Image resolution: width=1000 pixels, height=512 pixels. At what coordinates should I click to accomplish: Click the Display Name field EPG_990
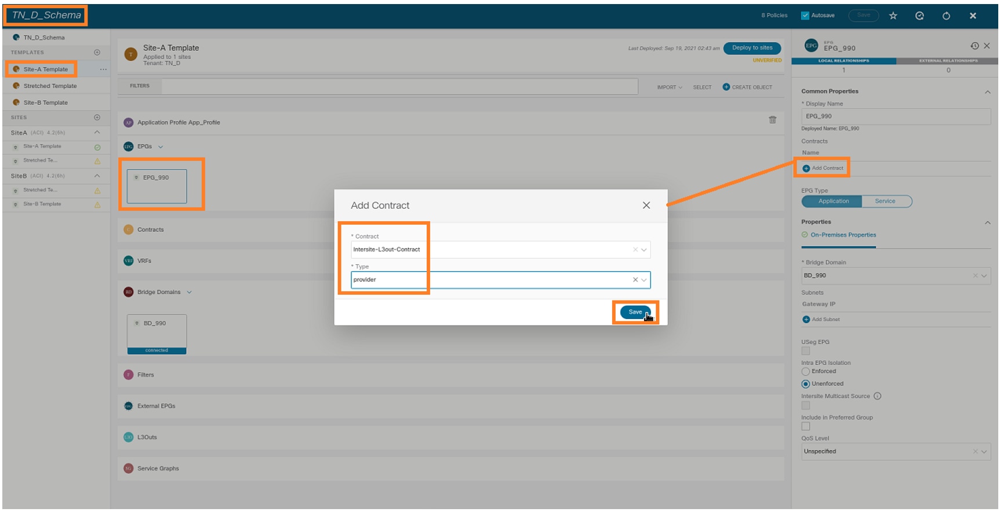tap(896, 116)
